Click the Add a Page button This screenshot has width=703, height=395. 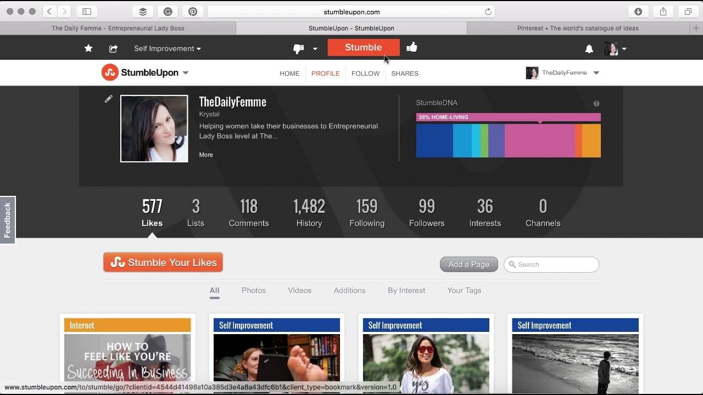pyautogui.click(x=469, y=264)
